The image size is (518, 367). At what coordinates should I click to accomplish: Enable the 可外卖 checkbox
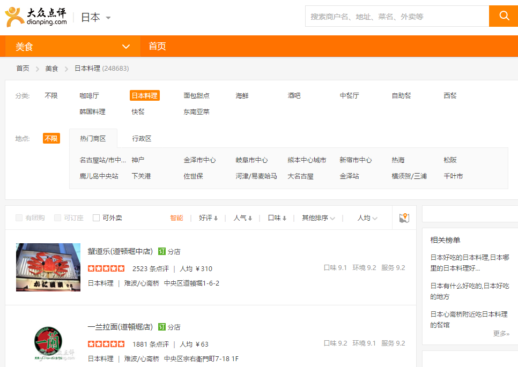[97, 218]
